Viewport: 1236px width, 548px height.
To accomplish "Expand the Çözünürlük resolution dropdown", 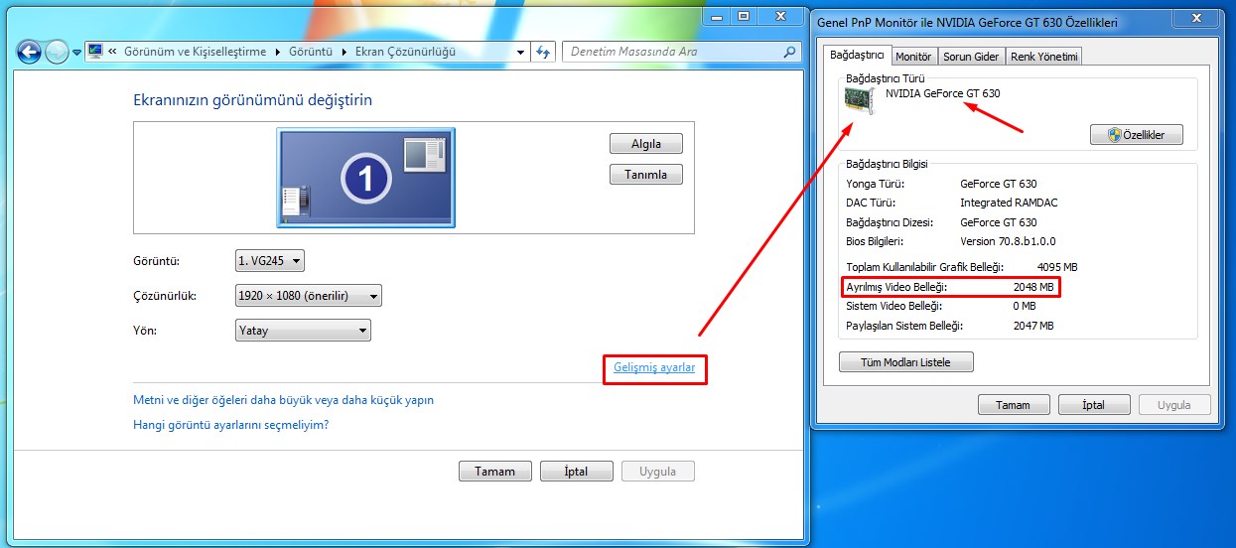I will 308,296.
